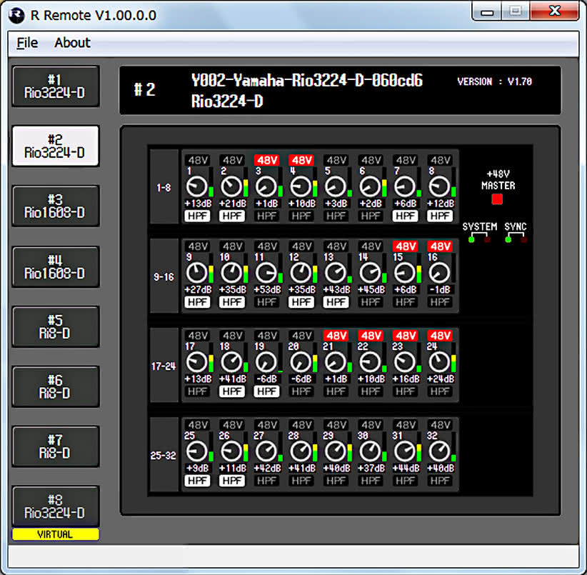Click channel 5 gain knob
Screen dimensions: 587x575
pyautogui.click(x=335, y=186)
